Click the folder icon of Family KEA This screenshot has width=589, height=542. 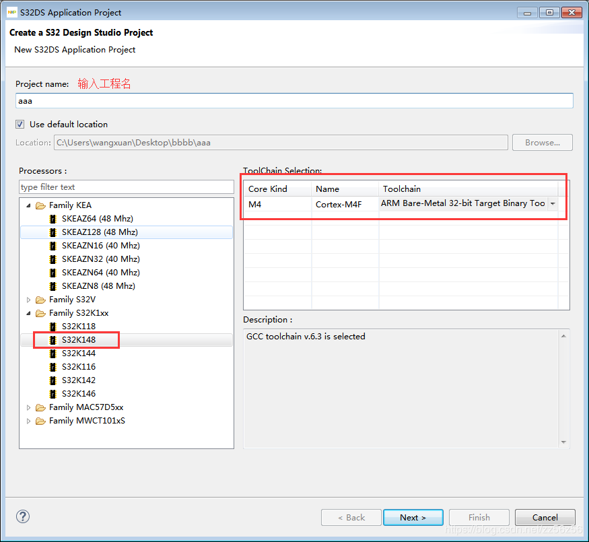click(40, 205)
